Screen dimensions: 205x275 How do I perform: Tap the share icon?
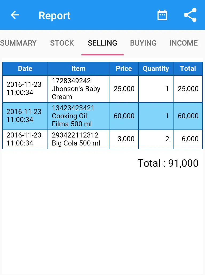(190, 15)
